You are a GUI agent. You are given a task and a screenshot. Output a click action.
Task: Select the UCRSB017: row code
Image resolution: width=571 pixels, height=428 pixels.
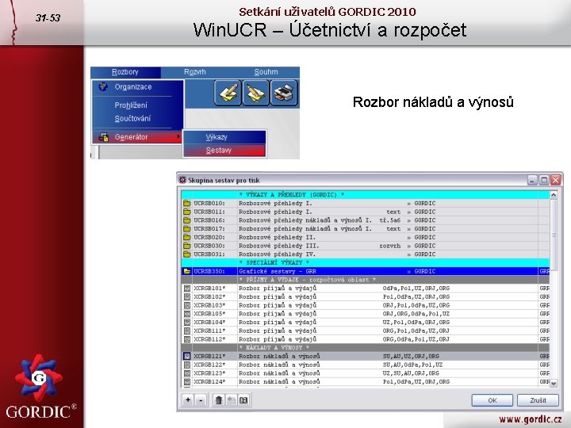(x=209, y=228)
